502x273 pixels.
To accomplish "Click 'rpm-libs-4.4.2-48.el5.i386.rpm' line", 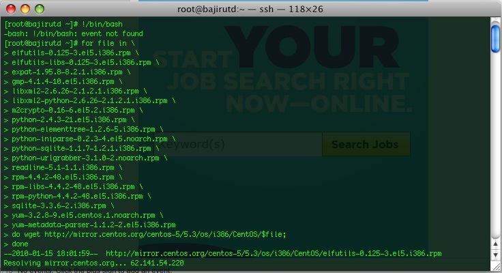I will (73, 186).
